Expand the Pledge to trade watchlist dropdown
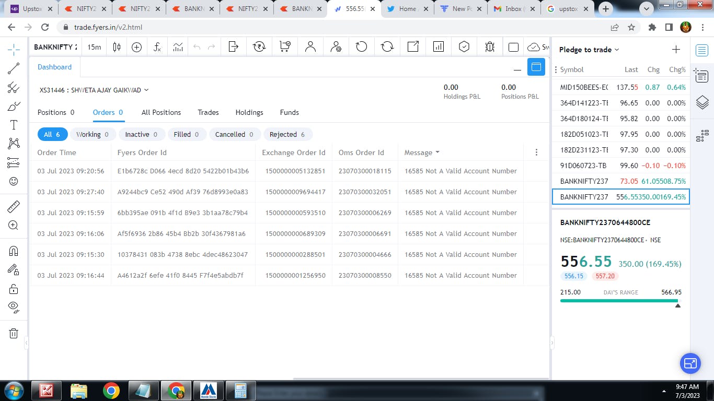 (x=589, y=50)
